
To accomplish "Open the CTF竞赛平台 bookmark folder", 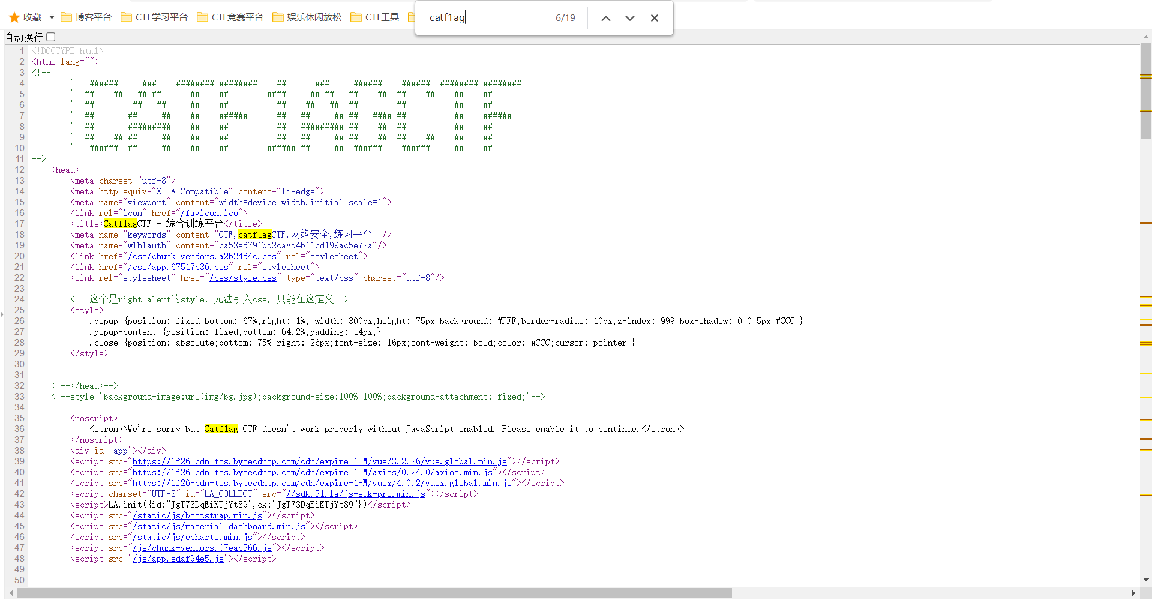I will click(230, 17).
